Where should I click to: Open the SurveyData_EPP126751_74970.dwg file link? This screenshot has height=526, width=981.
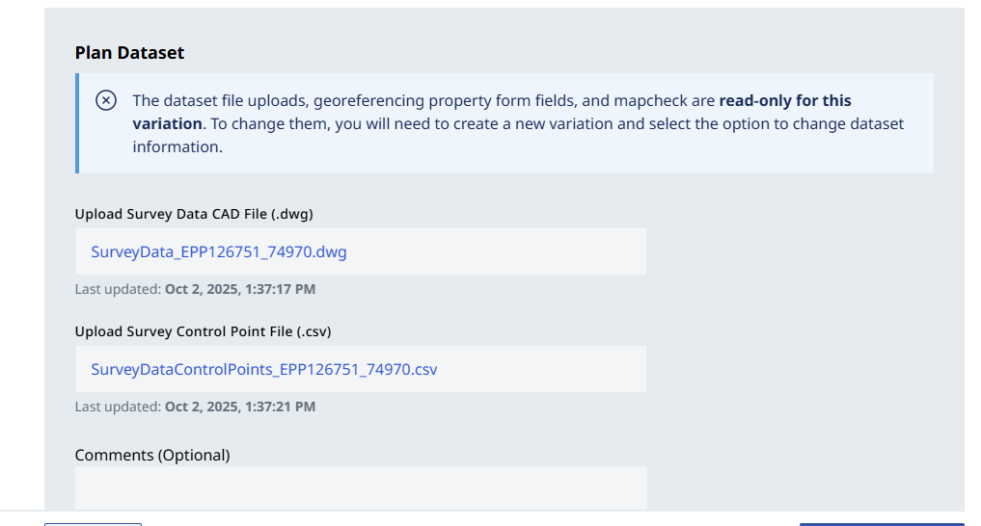point(219,252)
